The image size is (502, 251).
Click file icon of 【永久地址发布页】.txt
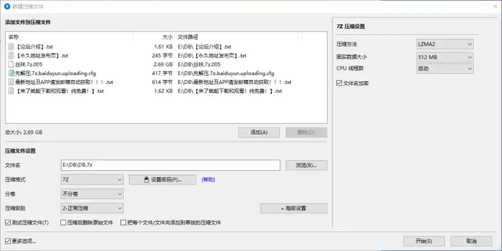[11, 55]
